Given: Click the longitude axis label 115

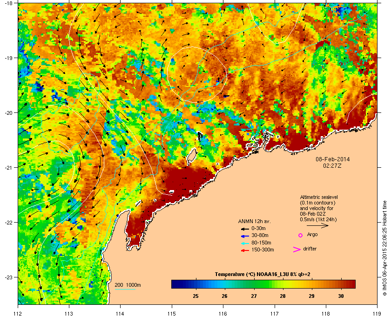Looking at the screenshot, I should tap(172, 314).
